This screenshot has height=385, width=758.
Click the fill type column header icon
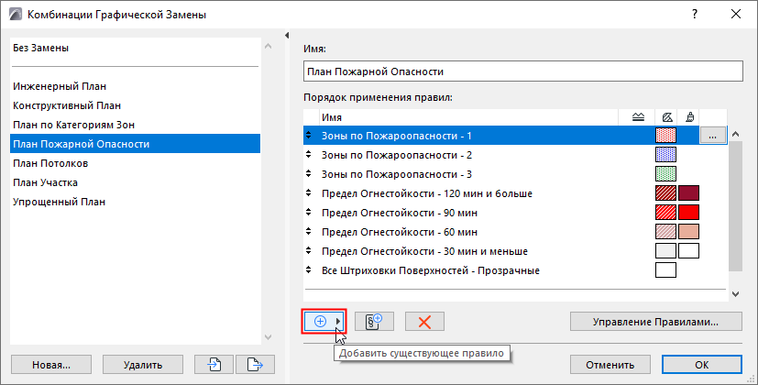pos(666,116)
